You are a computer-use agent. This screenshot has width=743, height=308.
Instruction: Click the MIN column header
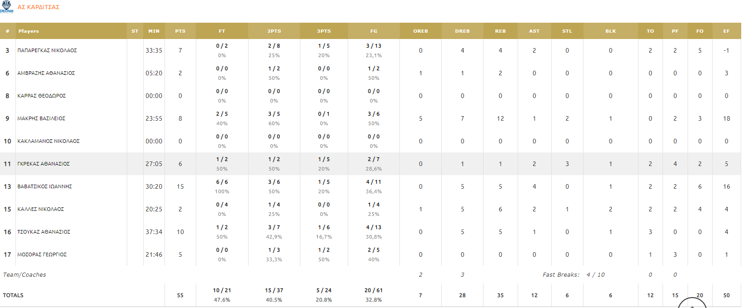pos(154,31)
